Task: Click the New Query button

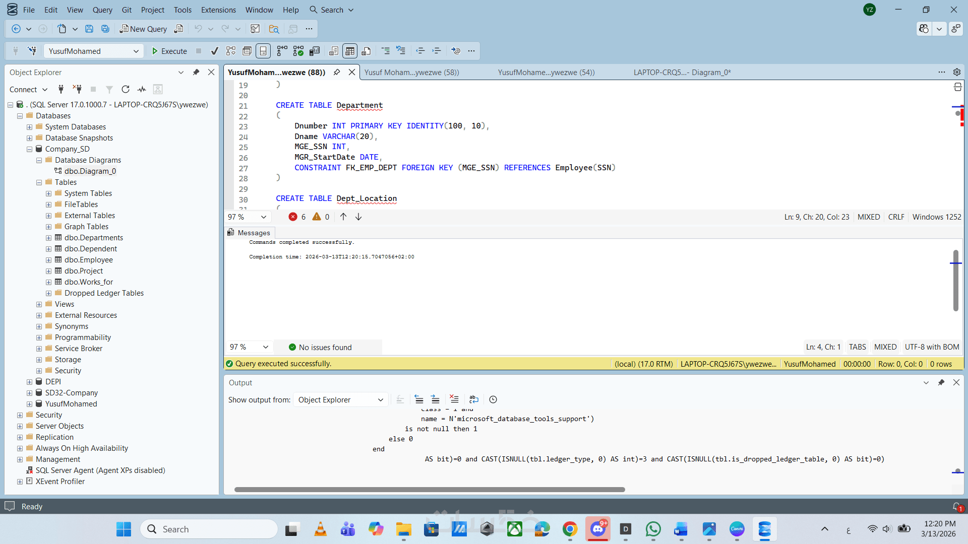Action: tap(143, 29)
